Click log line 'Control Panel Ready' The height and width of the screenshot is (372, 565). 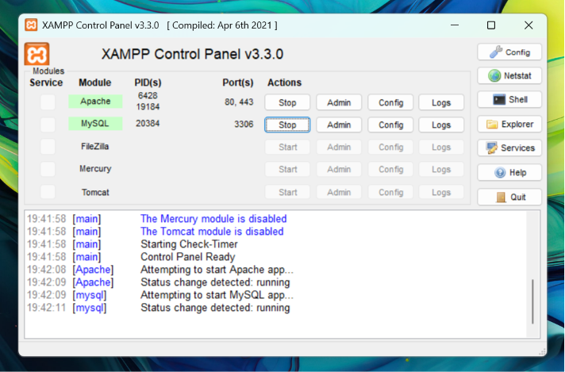(188, 257)
